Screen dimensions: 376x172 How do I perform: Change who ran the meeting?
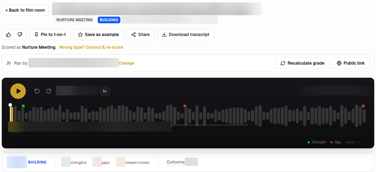(126, 63)
